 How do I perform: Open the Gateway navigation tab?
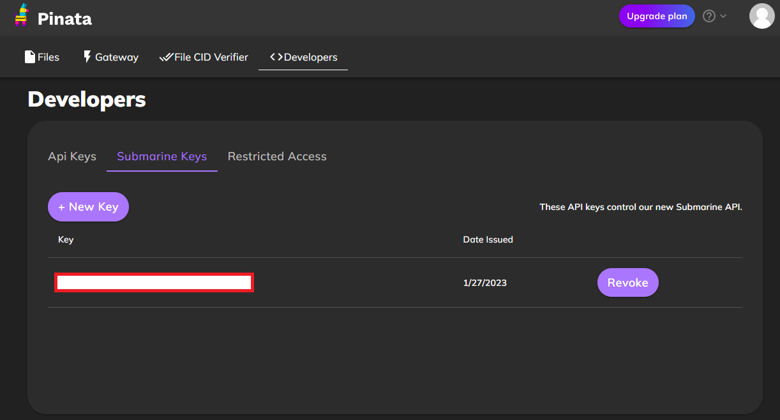pyautogui.click(x=110, y=57)
